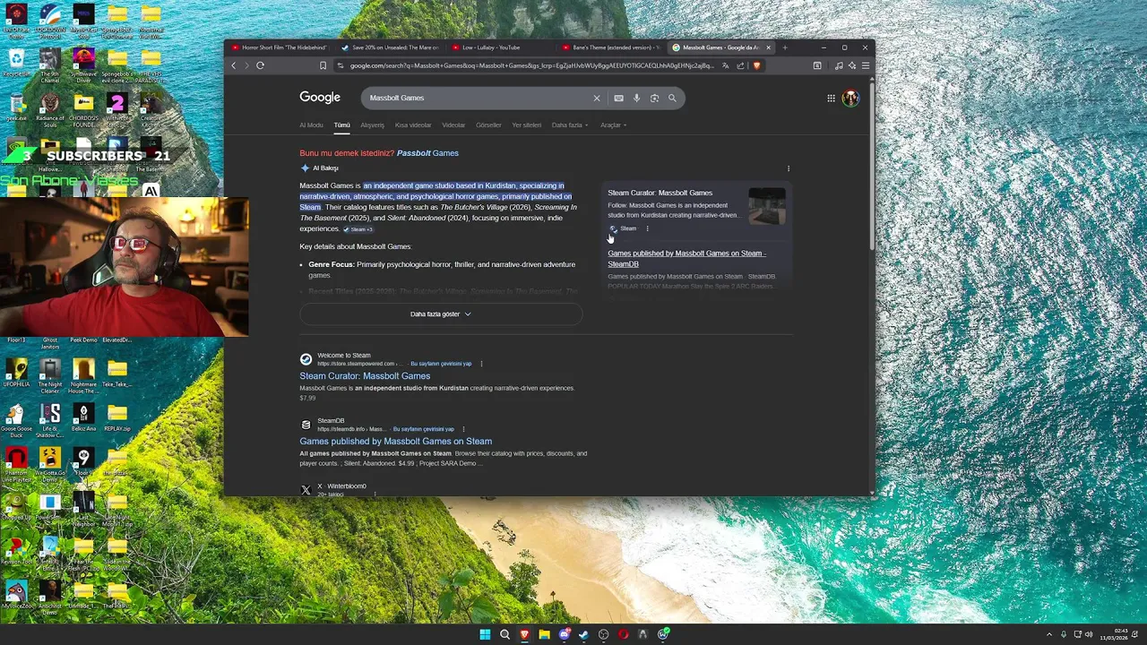The image size is (1147, 645).
Task: Open the browser sidebar panel icon
Action: click(817, 65)
